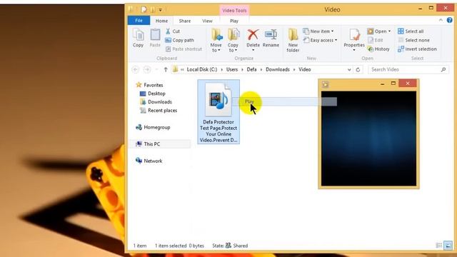Switch to the Share ribbon tab

[x=185, y=21]
